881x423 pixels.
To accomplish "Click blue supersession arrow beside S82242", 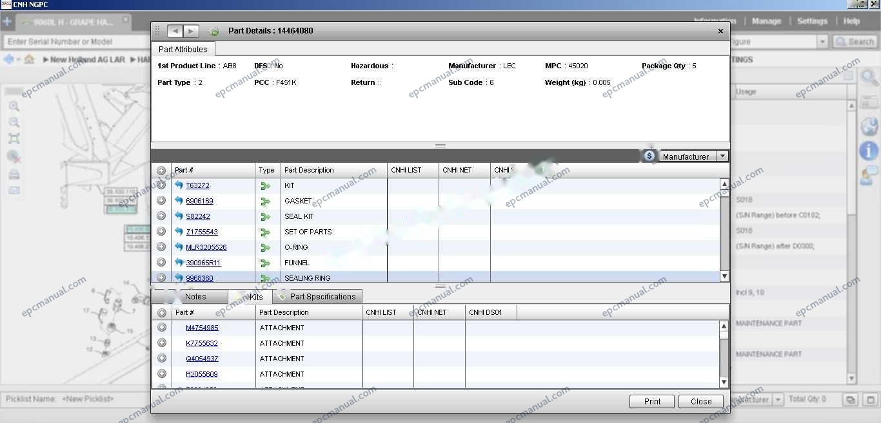I will pyautogui.click(x=179, y=216).
